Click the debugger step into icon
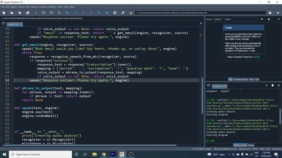Screen dimensions: 282x158 [83, 13]
